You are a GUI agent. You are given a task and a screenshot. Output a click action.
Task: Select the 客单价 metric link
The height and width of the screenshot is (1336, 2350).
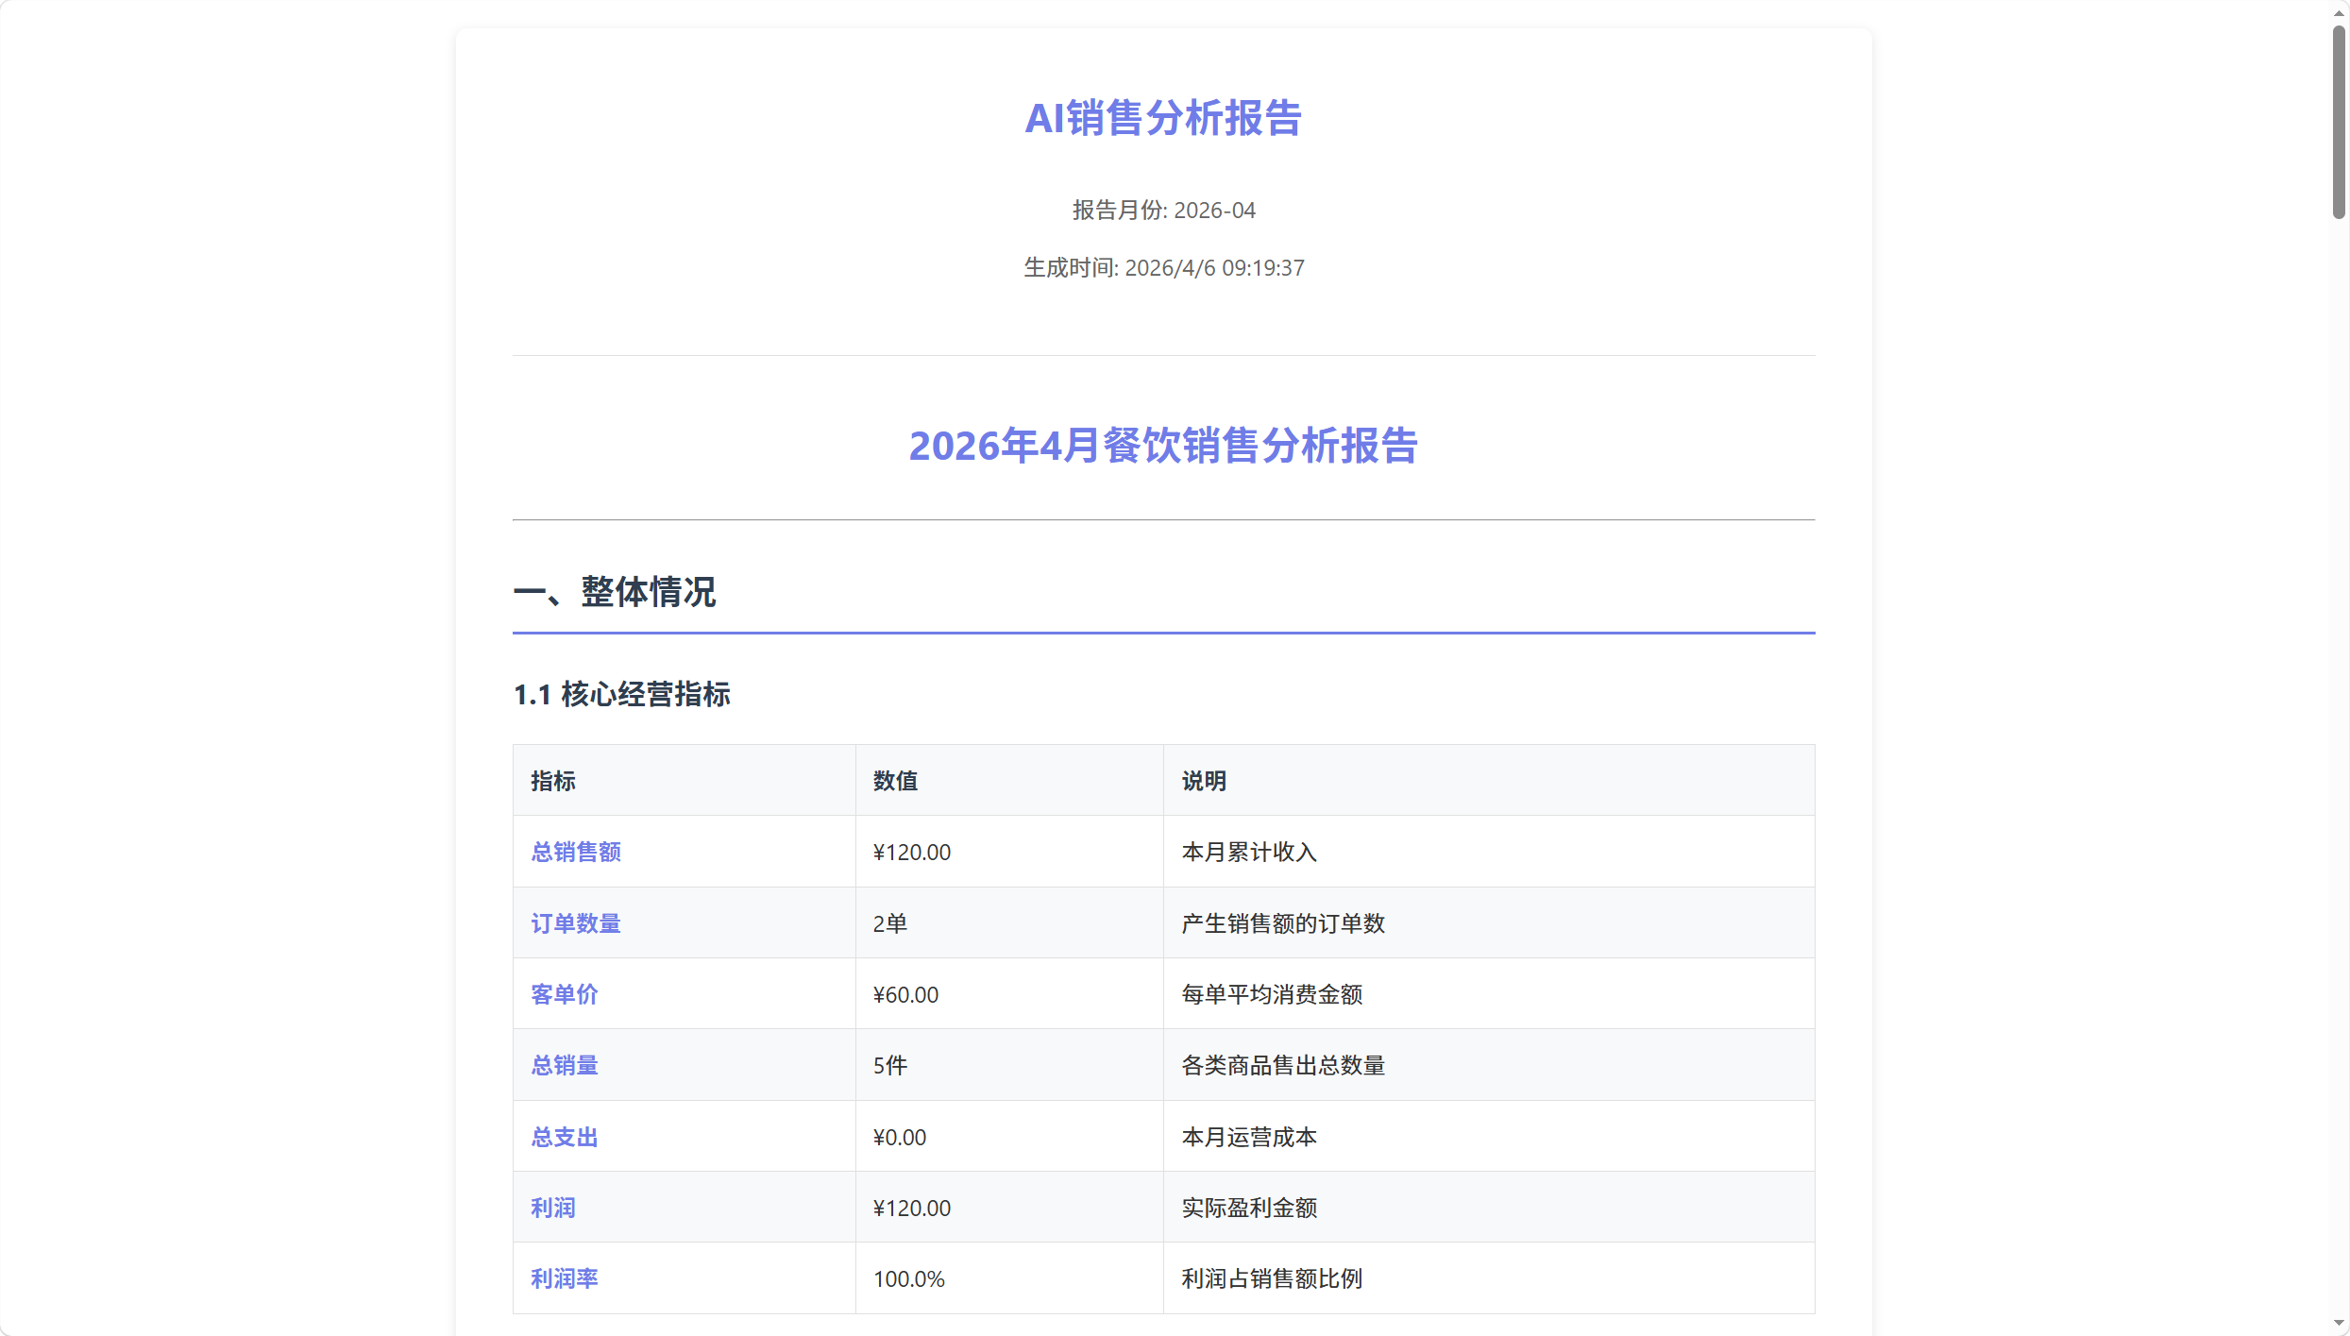[x=564, y=994]
